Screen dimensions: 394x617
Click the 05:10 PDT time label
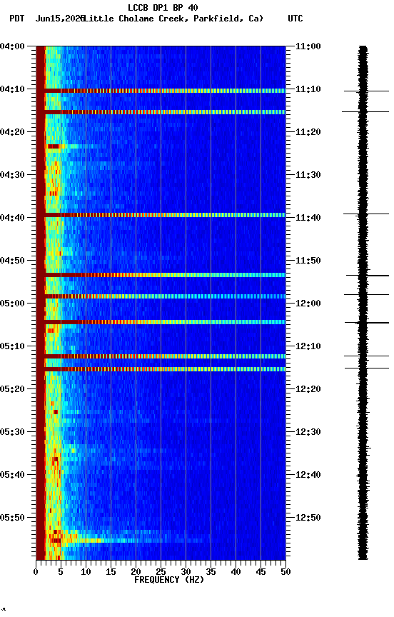tap(12, 346)
